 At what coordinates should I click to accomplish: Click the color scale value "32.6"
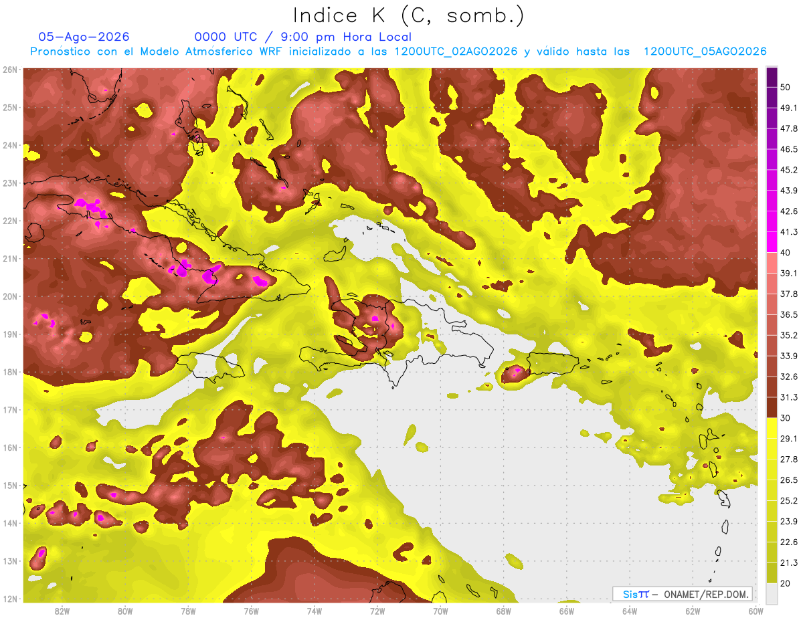point(789,377)
